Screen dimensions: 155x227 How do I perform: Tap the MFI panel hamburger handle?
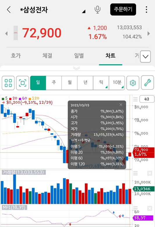135,208
